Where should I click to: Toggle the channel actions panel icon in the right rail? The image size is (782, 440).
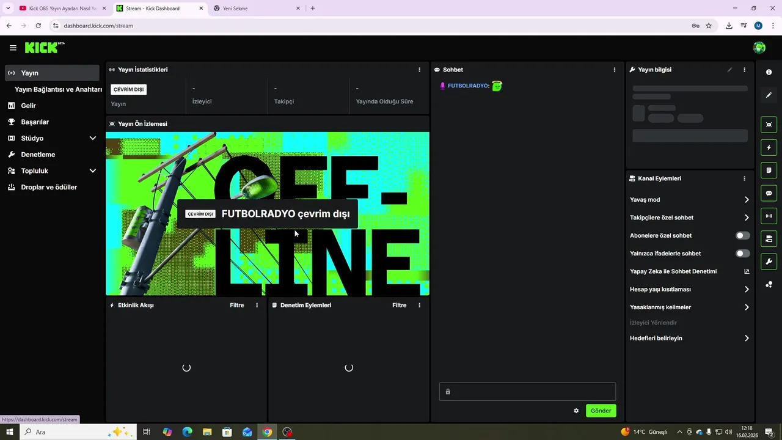[x=769, y=238]
